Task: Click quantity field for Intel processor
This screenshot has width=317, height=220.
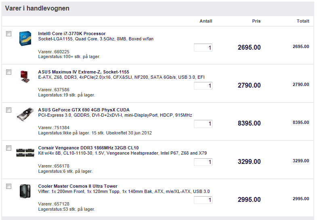Action: (x=203, y=48)
